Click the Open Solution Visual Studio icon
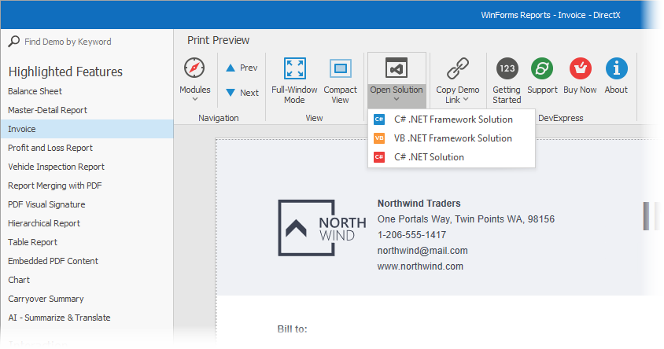The height and width of the screenshot is (349, 664). 397,68
